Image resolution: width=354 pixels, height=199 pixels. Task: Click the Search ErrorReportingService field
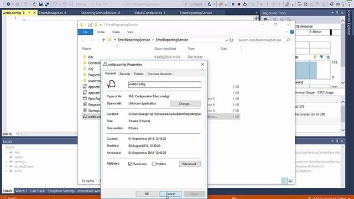[264, 40]
